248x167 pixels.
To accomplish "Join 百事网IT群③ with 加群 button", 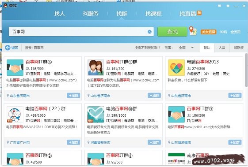I will (235, 142).
